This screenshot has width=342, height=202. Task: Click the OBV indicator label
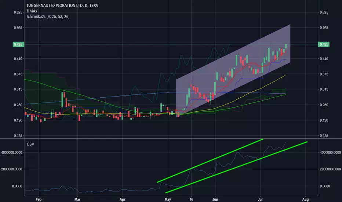pos(30,144)
